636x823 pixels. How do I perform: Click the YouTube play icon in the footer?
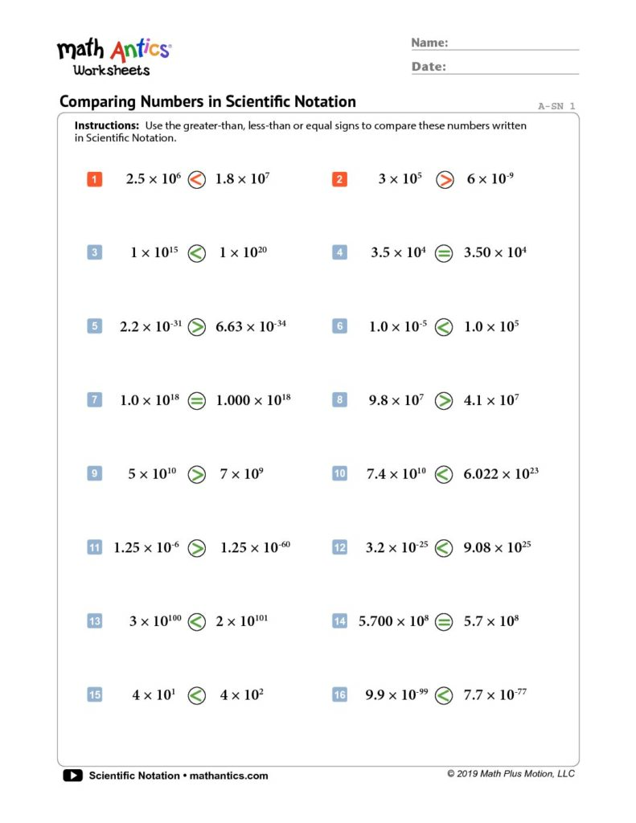coord(72,776)
